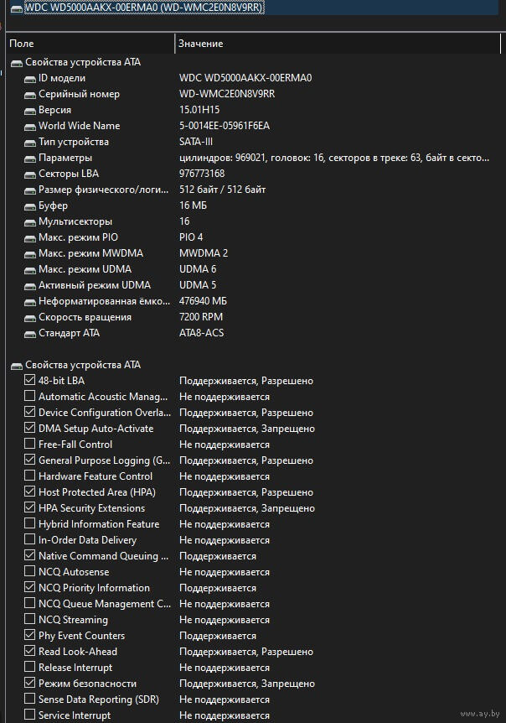506x723 pixels.
Task: Click the icon beside Серийный номер
Action: pos(30,94)
